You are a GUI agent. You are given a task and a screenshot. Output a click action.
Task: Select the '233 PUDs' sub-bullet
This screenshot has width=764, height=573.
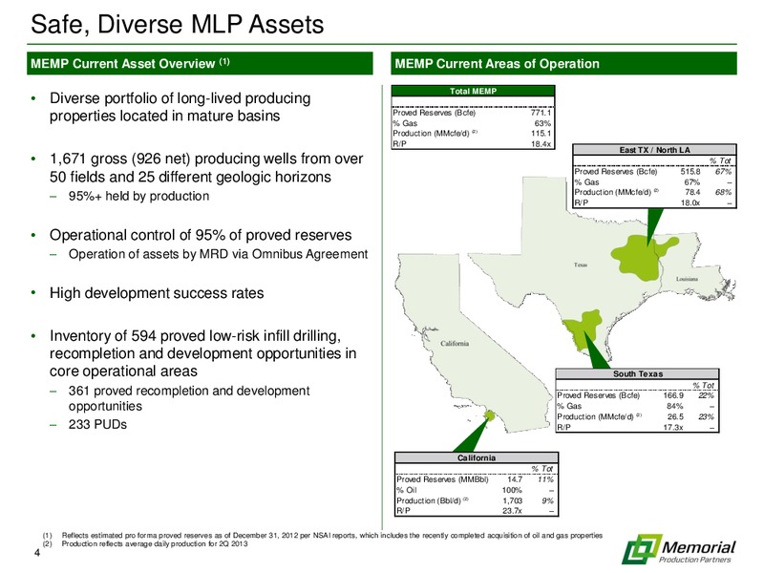(97, 424)
